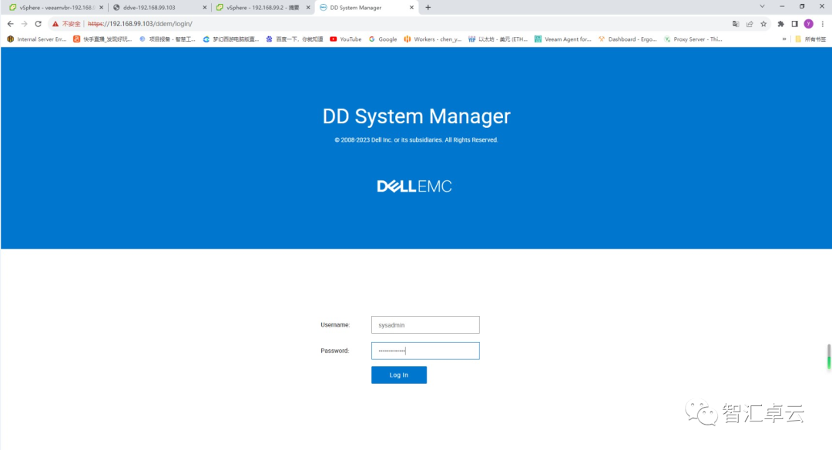Screen dimensions: 832x450
Task: Open a new tab with plus button
Action: 428,8
